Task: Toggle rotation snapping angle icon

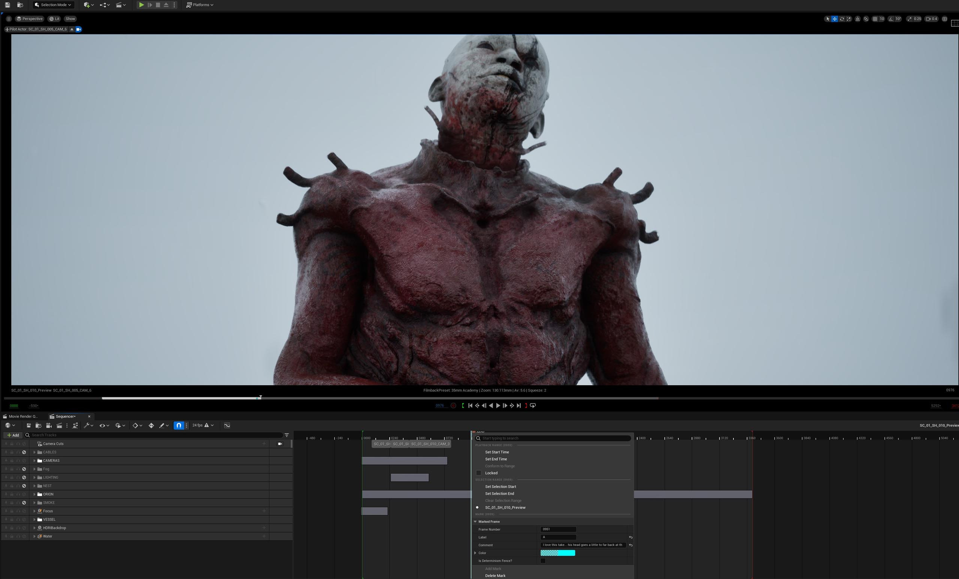Action: click(x=891, y=19)
